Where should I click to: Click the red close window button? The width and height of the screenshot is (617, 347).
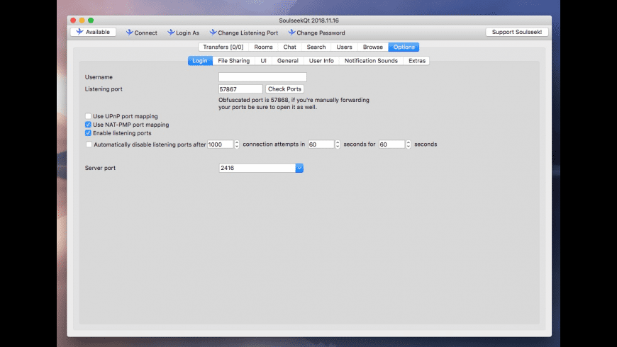73,21
